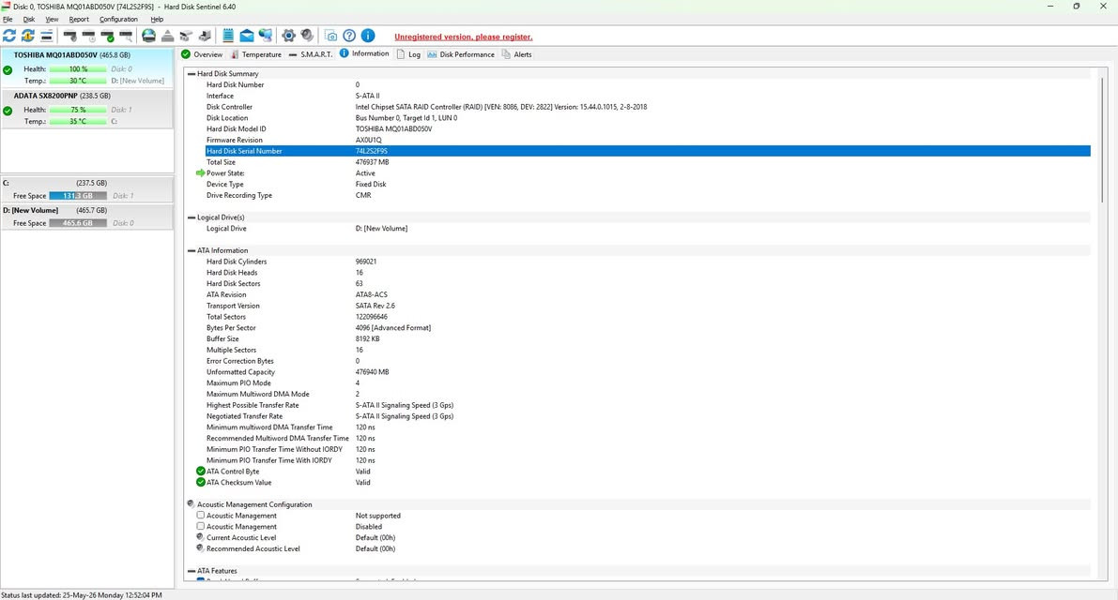The width and height of the screenshot is (1118, 600).
Task: Click the TOSHIBA 100 % health bar
Action: click(x=78, y=69)
